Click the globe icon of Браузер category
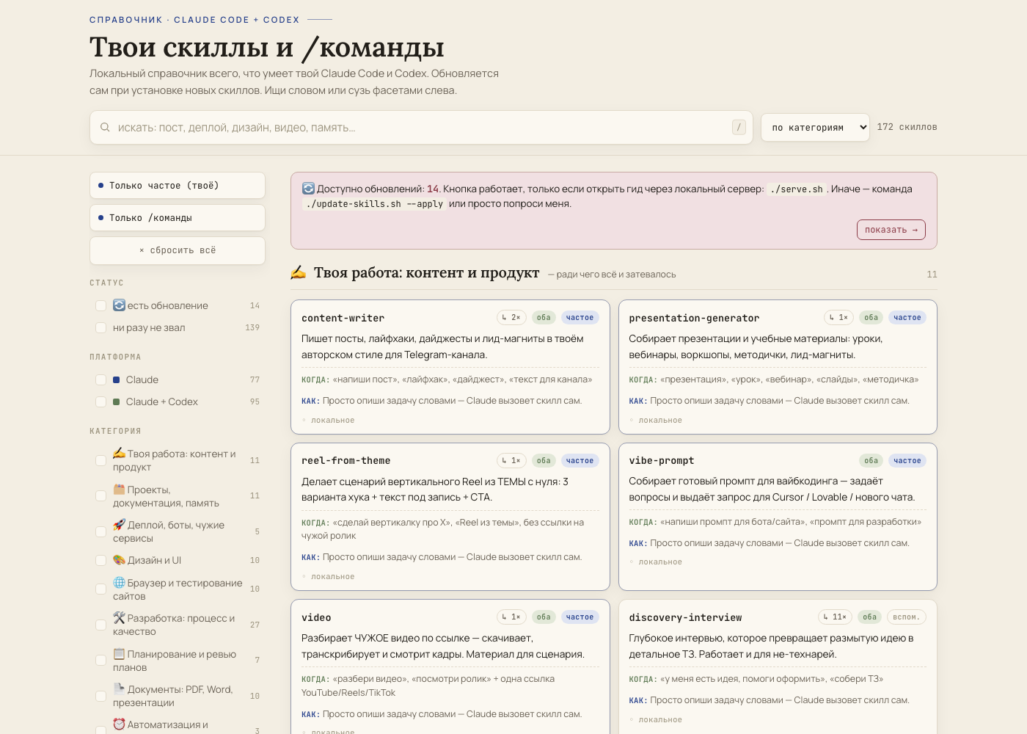Image resolution: width=1027 pixels, height=734 pixels. click(119, 582)
